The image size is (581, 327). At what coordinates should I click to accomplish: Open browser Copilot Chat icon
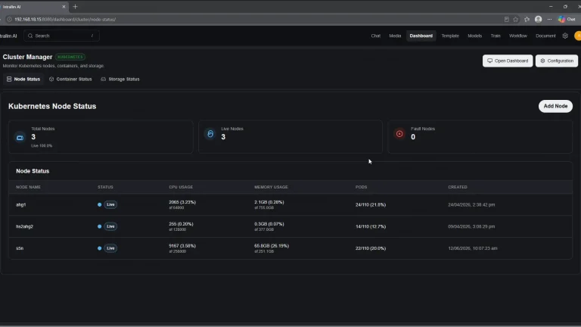pyautogui.click(x=567, y=19)
